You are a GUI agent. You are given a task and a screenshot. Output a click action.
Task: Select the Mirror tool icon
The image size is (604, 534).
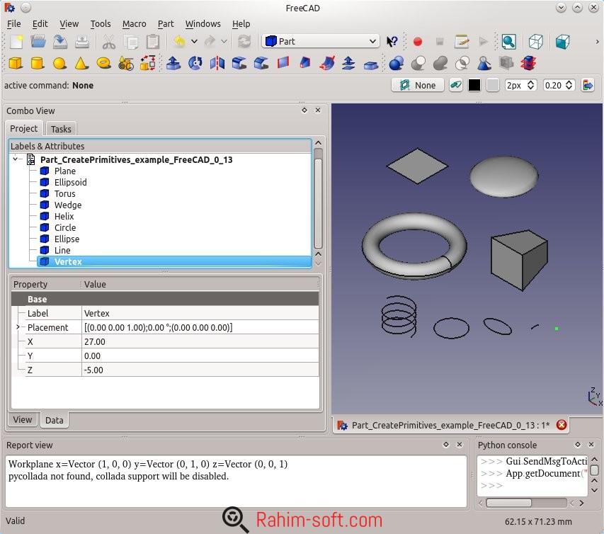tap(217, 64)
